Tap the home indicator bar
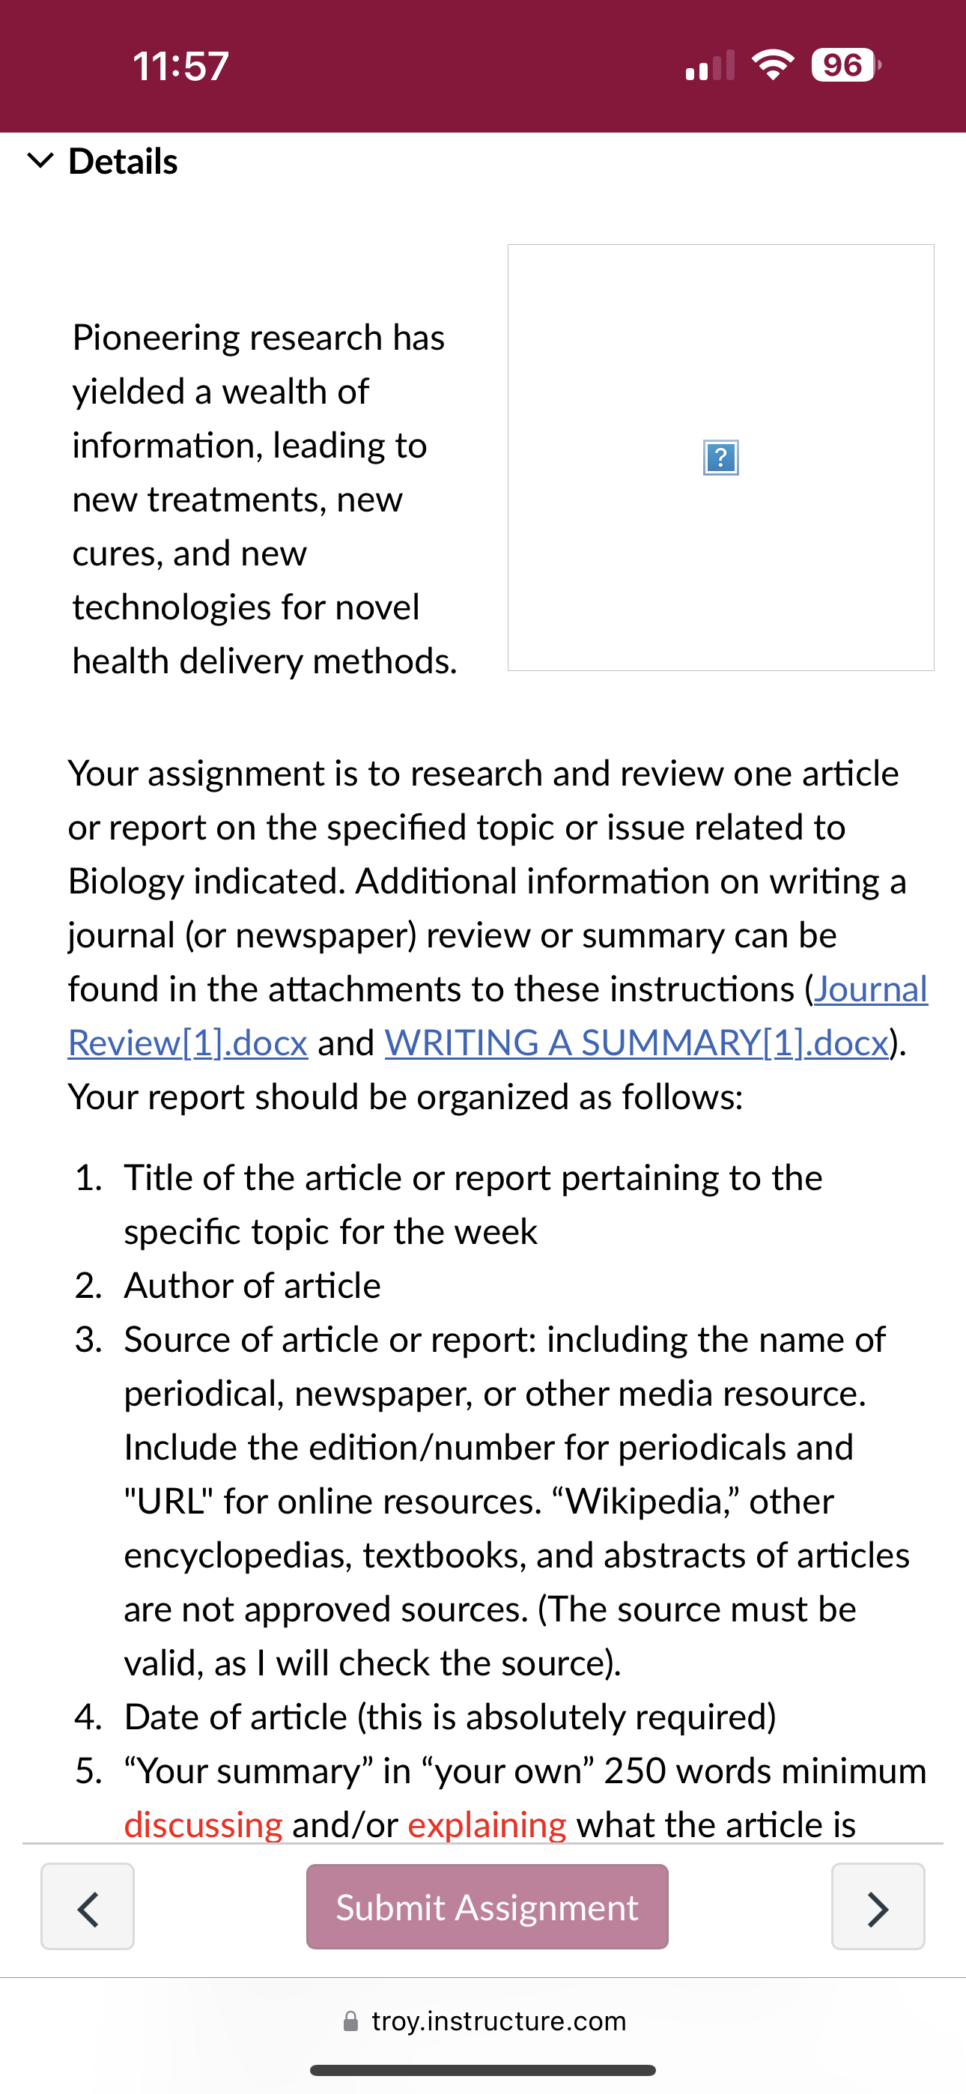 pos(483,2071)
